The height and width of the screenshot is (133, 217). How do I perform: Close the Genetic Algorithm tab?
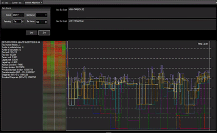point(41,3)
